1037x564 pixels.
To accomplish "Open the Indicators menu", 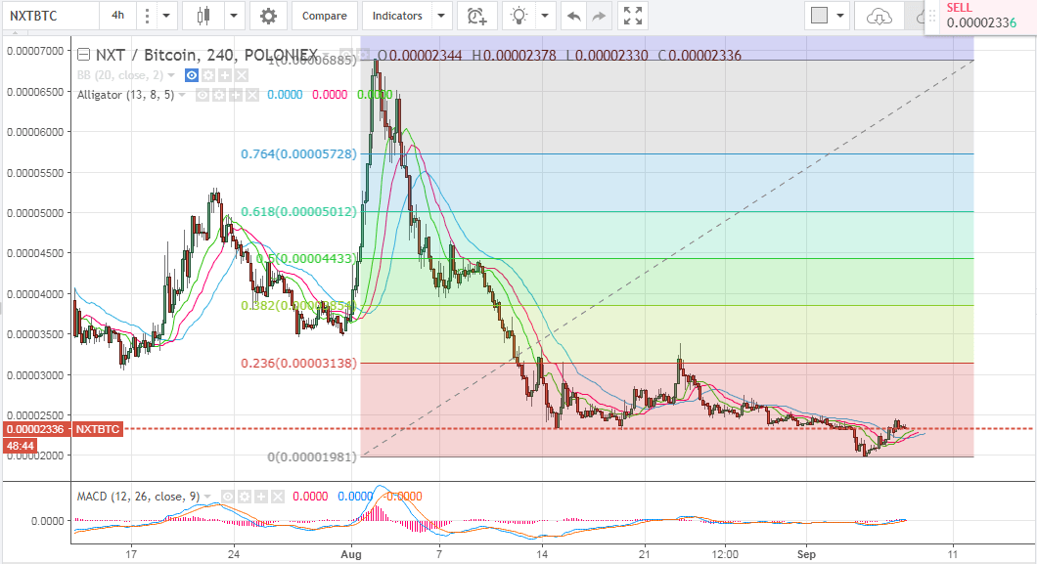I will (397, 16).
